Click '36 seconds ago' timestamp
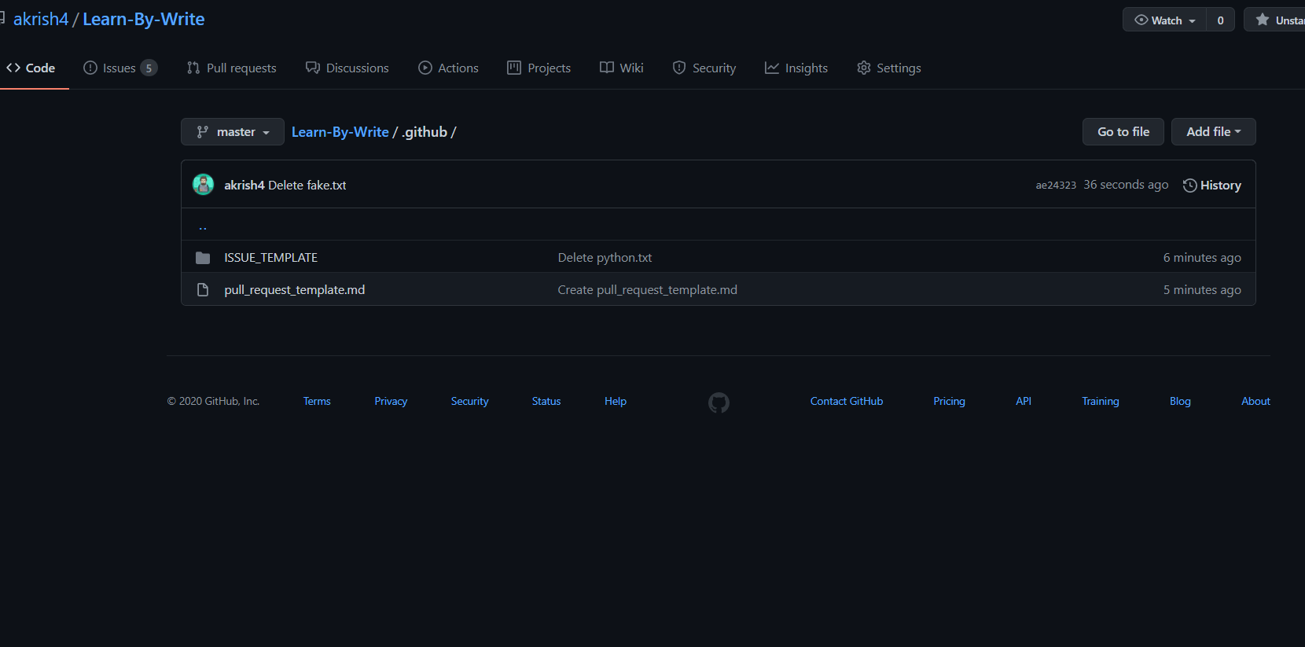Viewport: 1305px width, 647px height. (x=1126, y=185)
